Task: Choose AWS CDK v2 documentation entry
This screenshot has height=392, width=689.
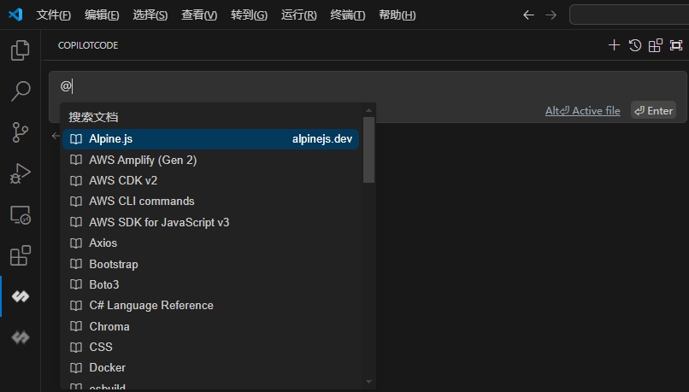Action: click(x=123, y=180)
